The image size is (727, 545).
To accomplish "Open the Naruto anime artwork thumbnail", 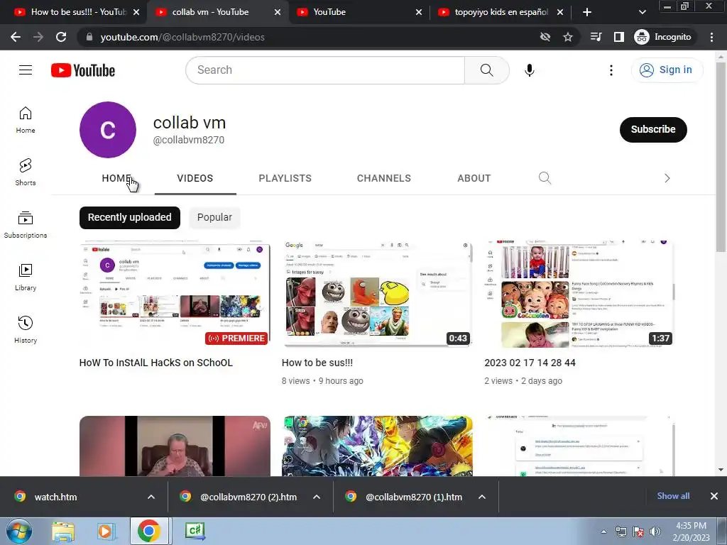I will coord(377,446).
